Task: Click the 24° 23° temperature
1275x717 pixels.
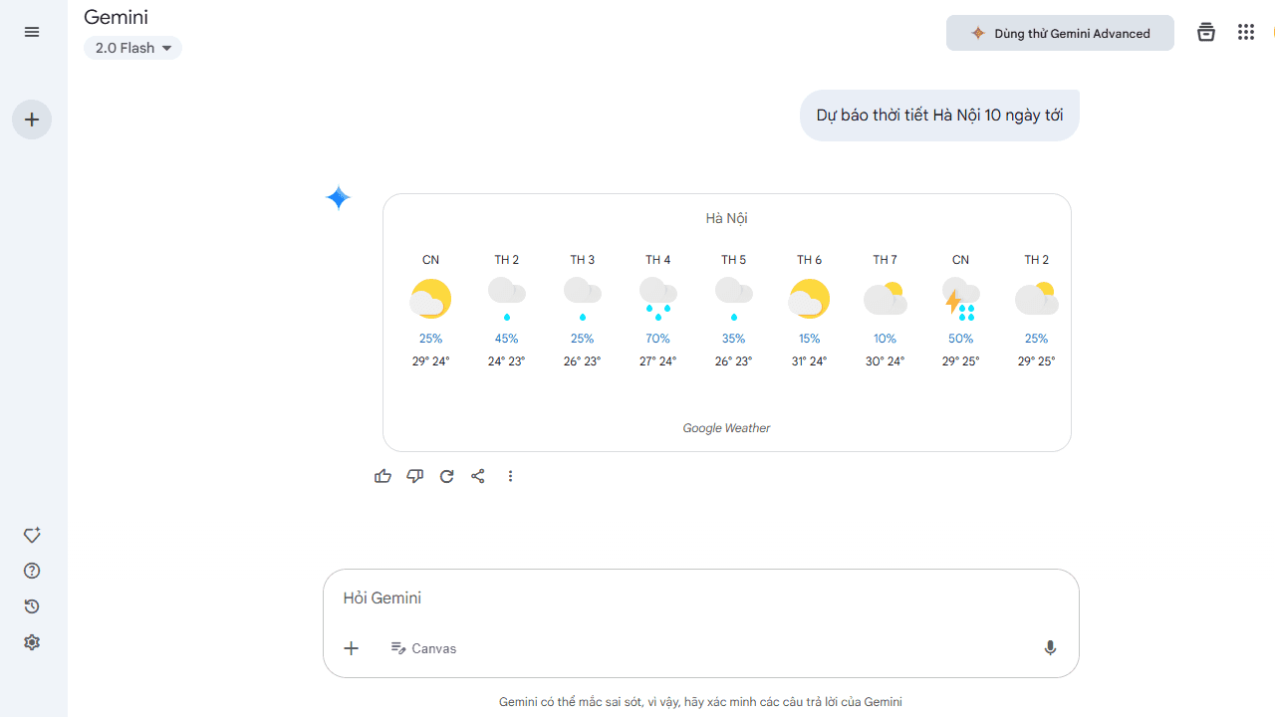Action: [507, 361]
